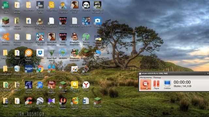Open the nativelog.txt file
This screenshot has width=209, height=117.
(74, 22)
